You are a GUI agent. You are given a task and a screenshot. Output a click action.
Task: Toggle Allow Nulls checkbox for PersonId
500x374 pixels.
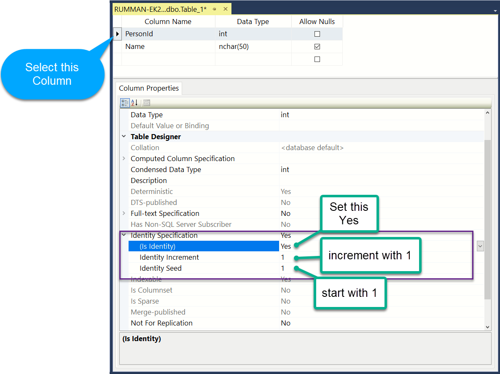pos(317,34)
